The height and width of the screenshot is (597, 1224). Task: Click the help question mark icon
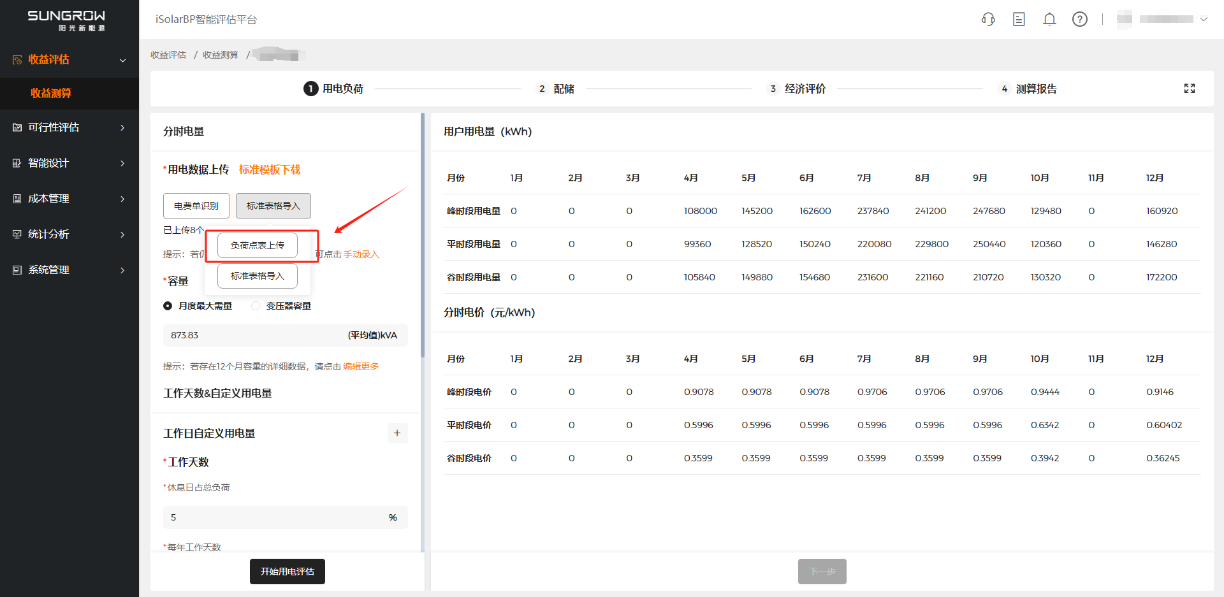(x=1080, y=19)
